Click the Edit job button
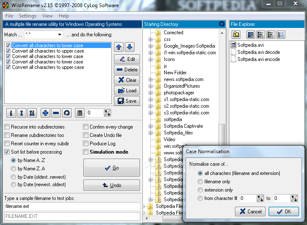This screenshot has height=225, width=307. click(127, 59)
